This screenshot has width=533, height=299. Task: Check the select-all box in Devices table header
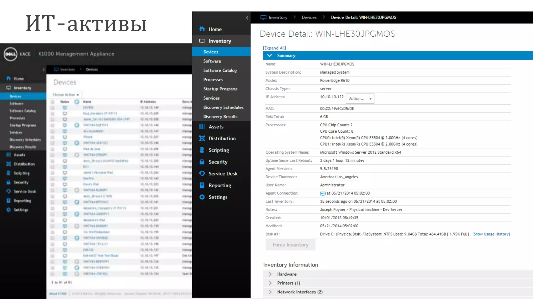53,102
